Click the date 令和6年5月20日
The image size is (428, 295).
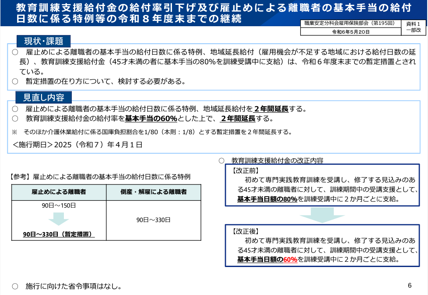tap(350, 32)
